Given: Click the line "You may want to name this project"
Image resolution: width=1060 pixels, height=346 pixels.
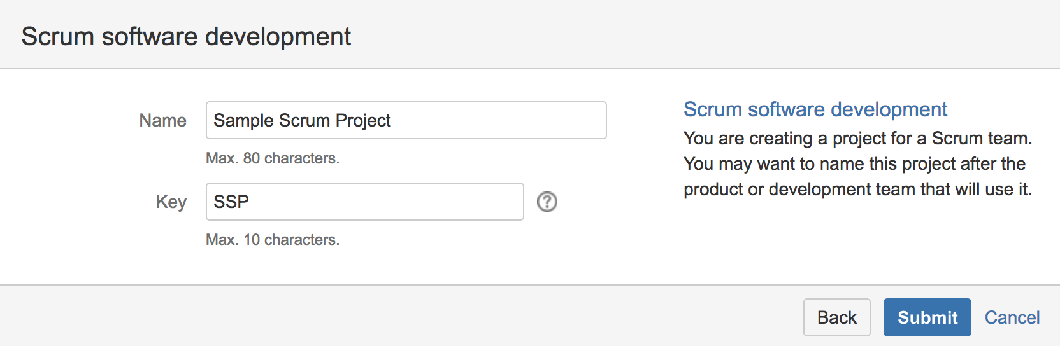Looking at the screenshot, I should (854, 163).
